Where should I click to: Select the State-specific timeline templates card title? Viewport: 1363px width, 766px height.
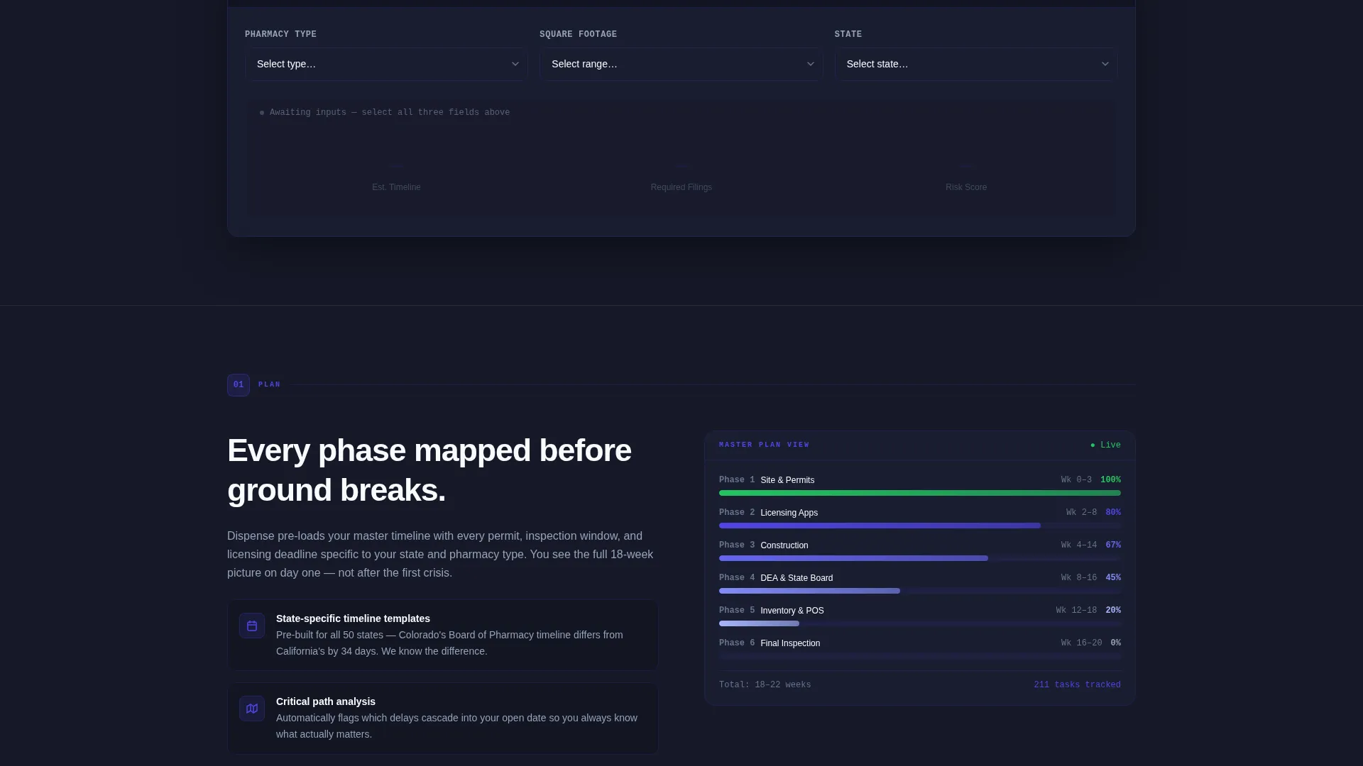tap(353, 618)
